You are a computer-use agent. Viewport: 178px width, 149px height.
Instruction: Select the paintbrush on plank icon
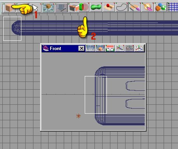(135, 7)
